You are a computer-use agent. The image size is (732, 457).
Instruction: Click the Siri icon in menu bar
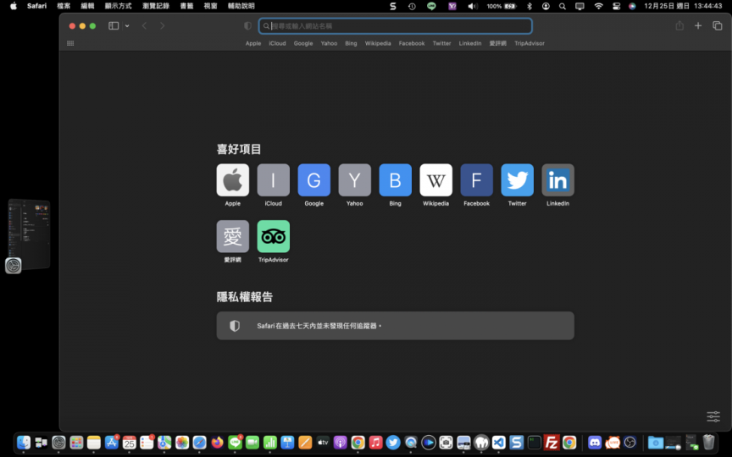click(632, 6)
